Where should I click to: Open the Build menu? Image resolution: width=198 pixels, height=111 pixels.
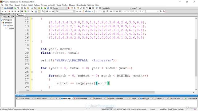pyautogui.click(x=30, y=5)
